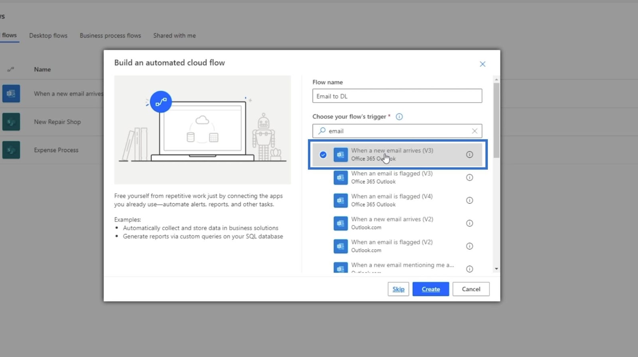
Task: Select When an email is flagged (V3) trigger
Action: (x=397, y=177)
